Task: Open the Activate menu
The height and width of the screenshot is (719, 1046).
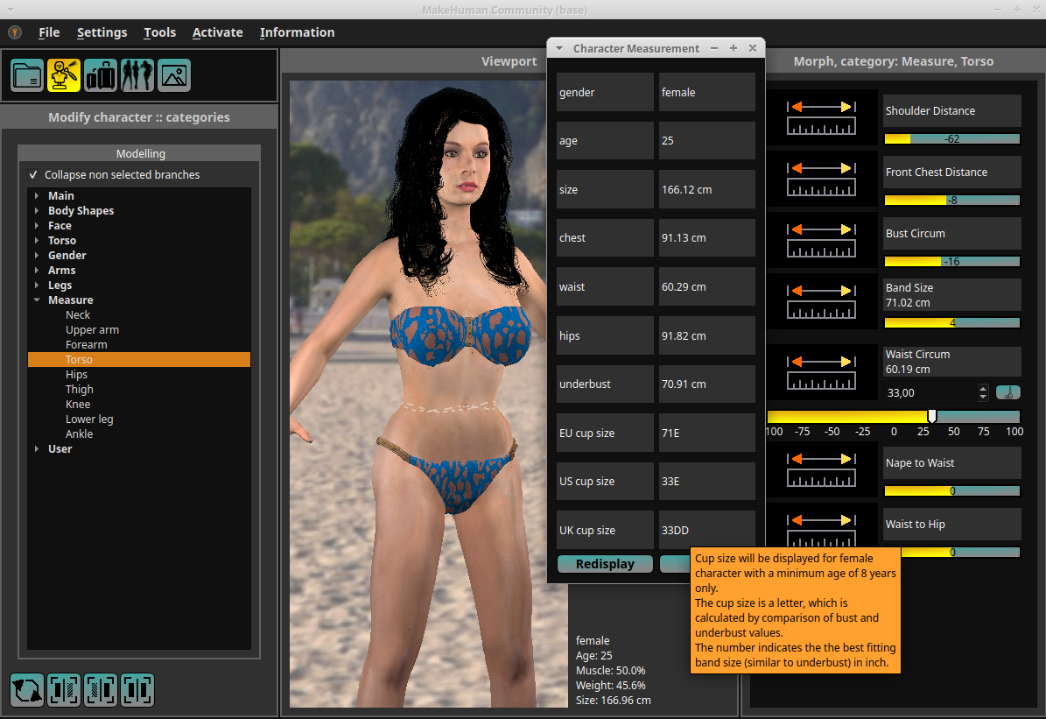Action: 217,32
